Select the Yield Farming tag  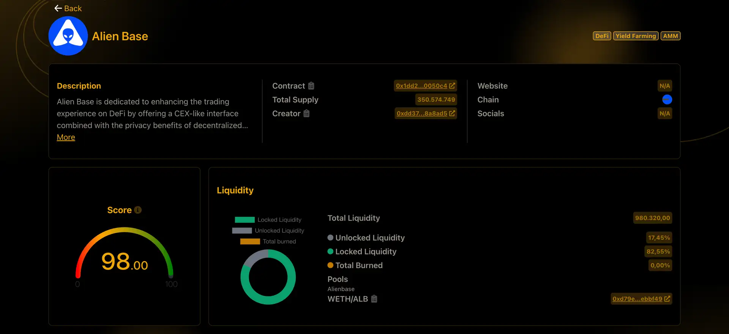pyautogui.click(x=636, y=36)
